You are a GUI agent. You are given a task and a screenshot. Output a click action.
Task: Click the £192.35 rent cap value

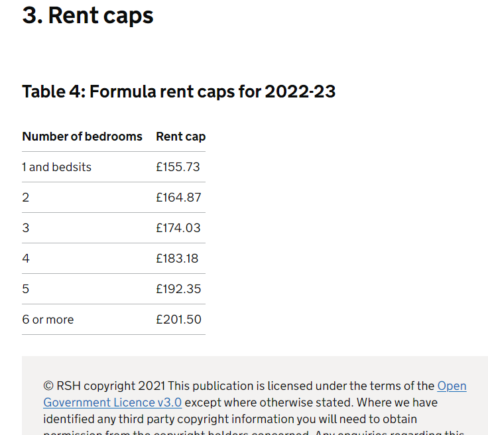click(x=178, y=289)
